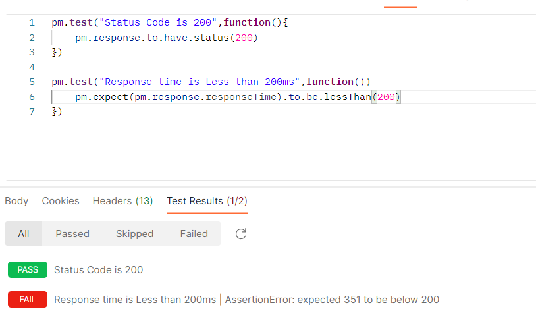Filter test results by Skipped

(134, 234)
